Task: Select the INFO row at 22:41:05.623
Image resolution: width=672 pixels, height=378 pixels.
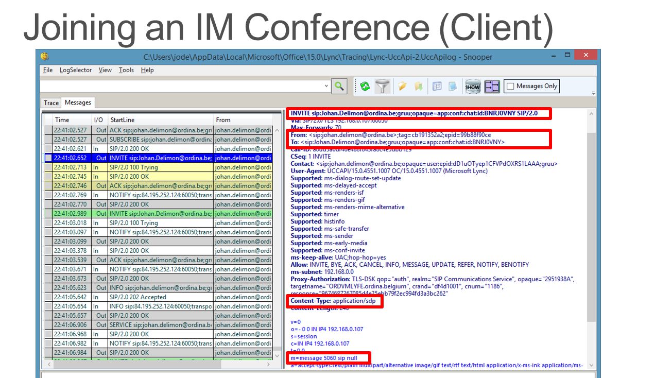Action: pos(158,288)
